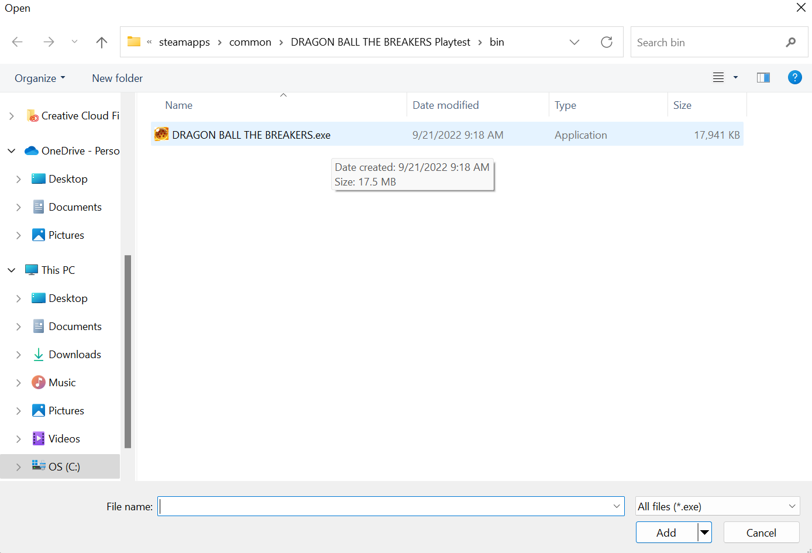Open the address bar history dropdown

point(574,42)
